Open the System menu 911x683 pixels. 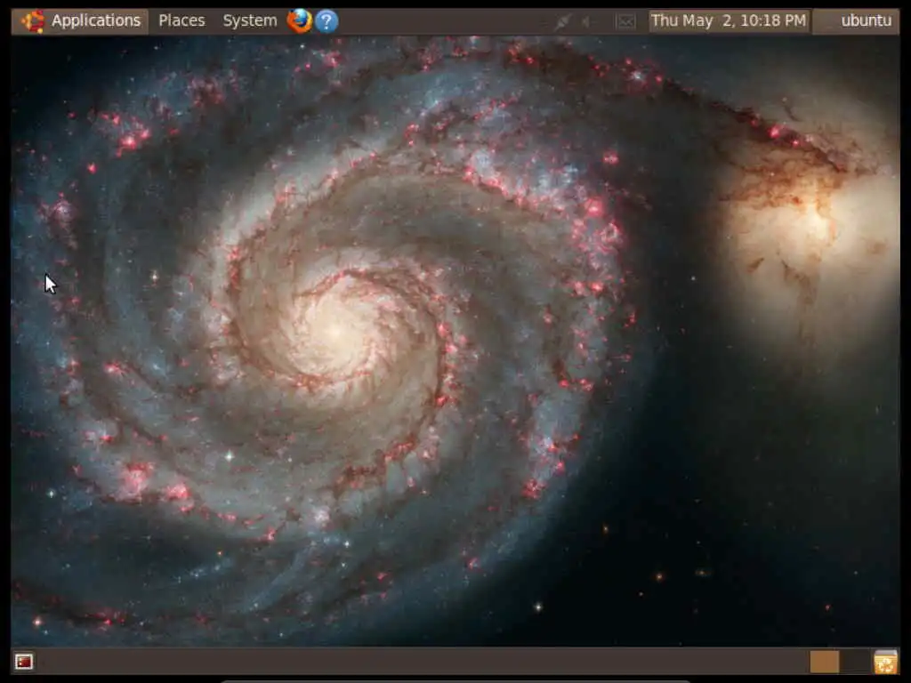click(250, 21)
